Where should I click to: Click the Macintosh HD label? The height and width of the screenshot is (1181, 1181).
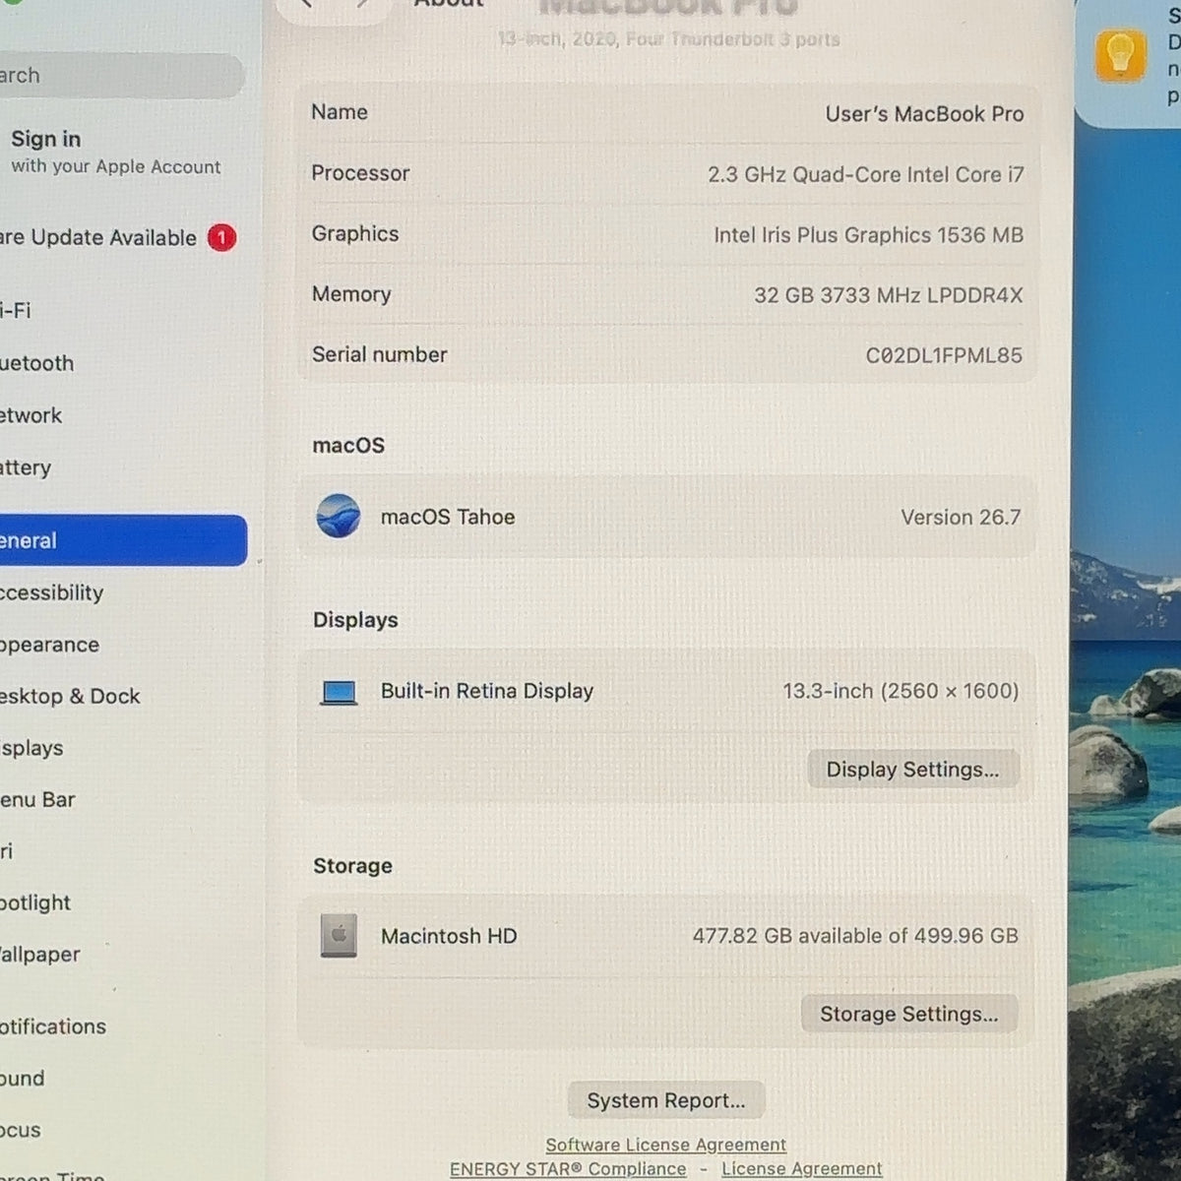click(449, 936)
